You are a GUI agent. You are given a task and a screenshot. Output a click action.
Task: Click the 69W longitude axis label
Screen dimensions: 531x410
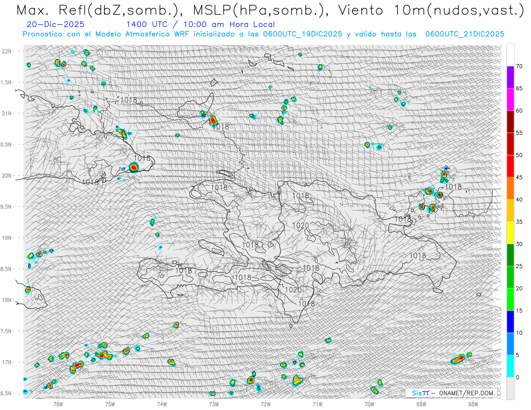(421, 403)
